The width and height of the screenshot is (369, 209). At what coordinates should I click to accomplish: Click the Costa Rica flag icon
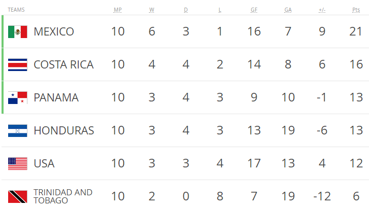pyautogui.click(x=17, y=65)
